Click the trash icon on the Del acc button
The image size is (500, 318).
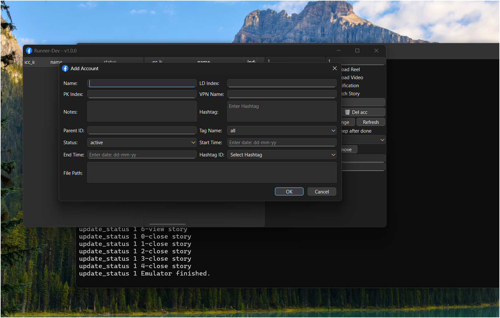click(348, 112)
